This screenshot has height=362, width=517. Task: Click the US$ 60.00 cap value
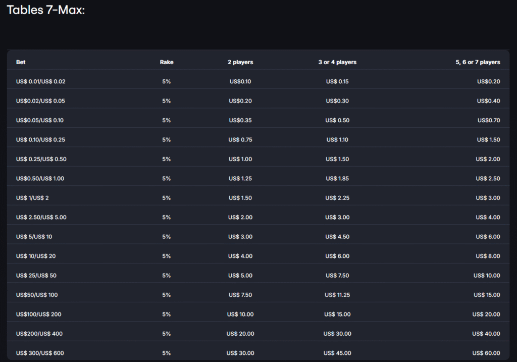point(486,353)
